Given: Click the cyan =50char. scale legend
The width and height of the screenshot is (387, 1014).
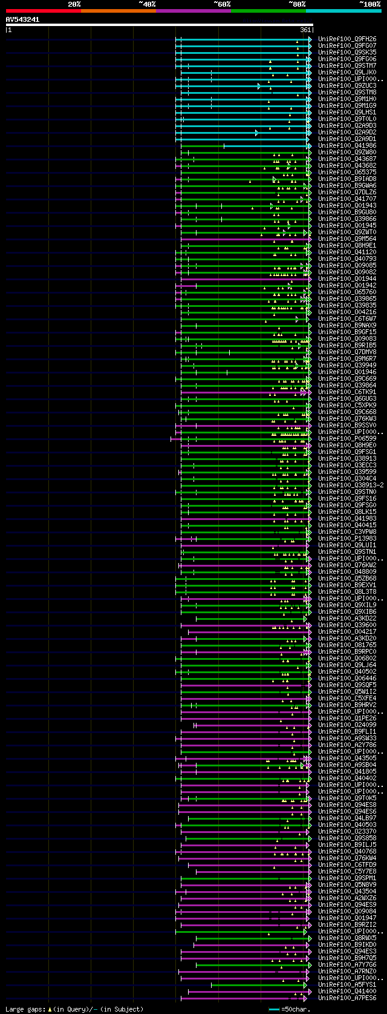Looking at the screenshot, I should [289, 1009].
